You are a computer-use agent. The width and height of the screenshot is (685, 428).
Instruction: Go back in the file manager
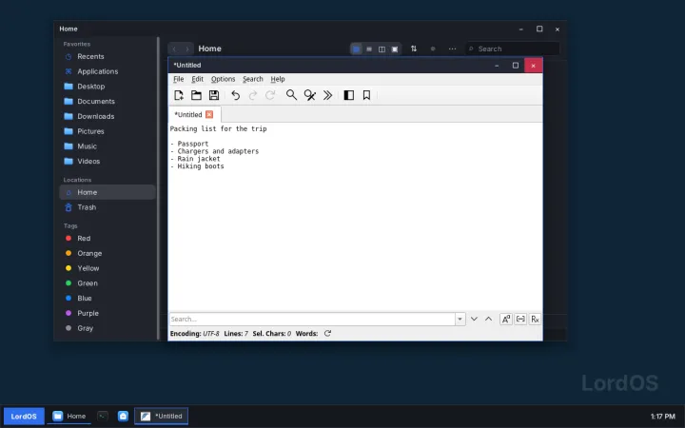pos(174,49)
